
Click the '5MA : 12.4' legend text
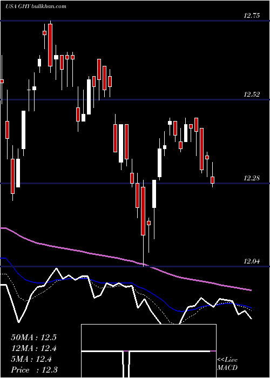point(31,360)
